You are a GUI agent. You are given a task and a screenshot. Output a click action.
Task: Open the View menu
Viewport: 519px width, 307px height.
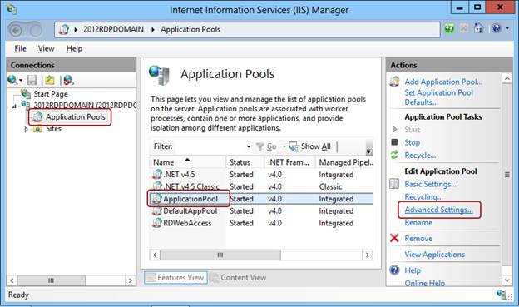pos(46,49)
